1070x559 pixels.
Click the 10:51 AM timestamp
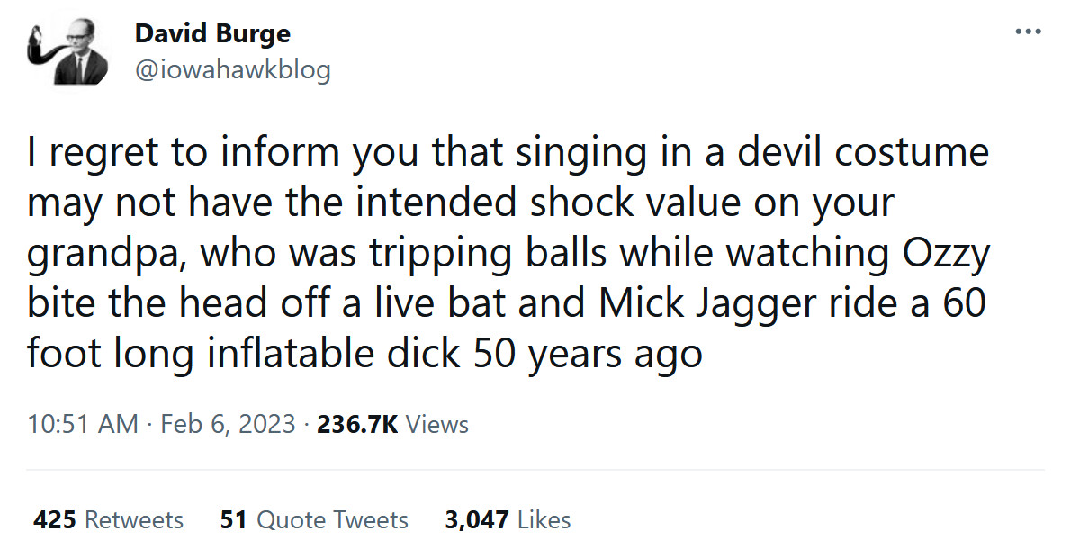[83, 424]
